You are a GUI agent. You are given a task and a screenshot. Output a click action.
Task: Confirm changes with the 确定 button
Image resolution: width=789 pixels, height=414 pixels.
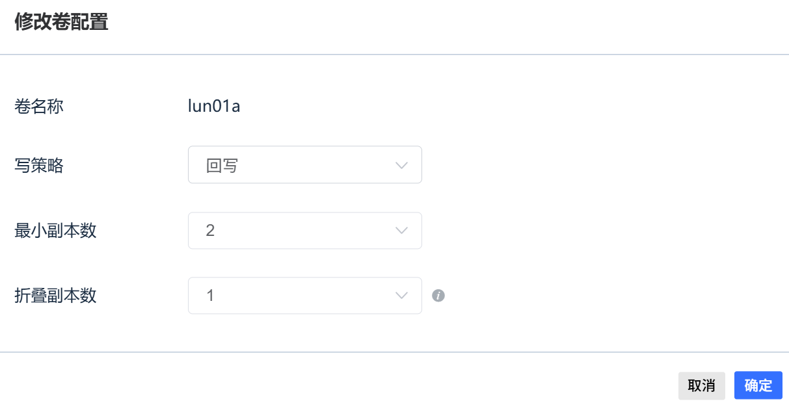pos(758,385)
